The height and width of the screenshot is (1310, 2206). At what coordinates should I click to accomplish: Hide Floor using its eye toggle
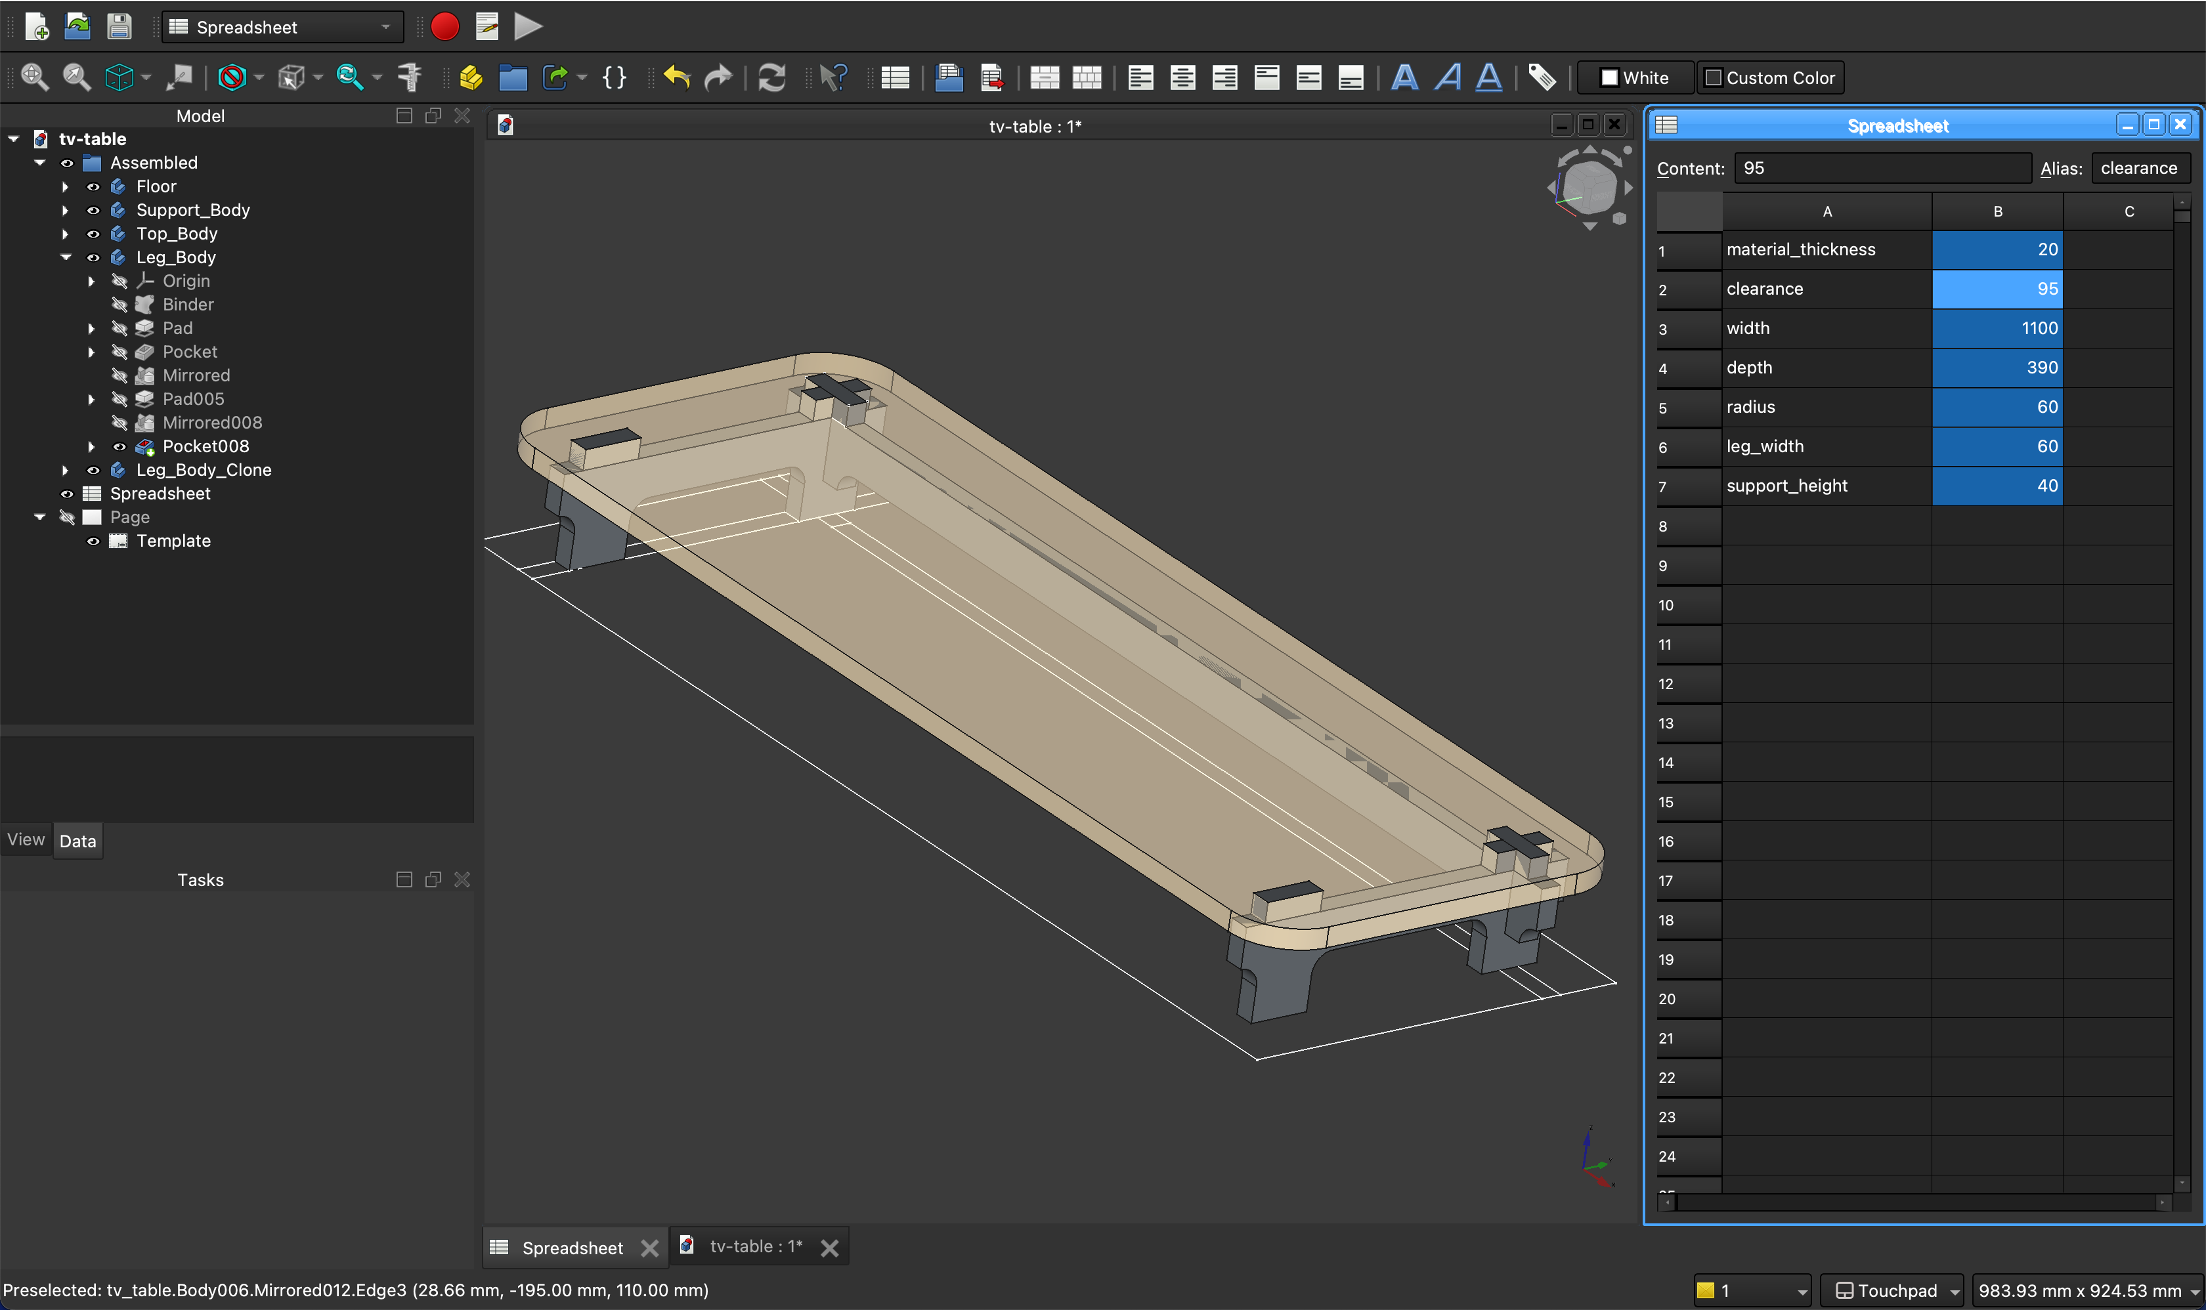(x=93, y=186)
